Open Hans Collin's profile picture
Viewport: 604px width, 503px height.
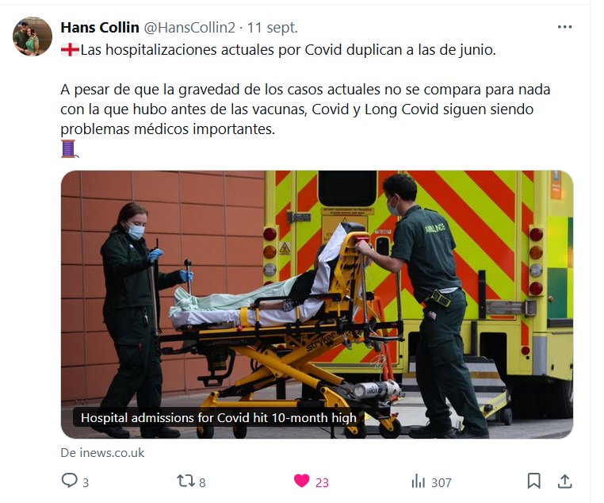click(32, 36)
